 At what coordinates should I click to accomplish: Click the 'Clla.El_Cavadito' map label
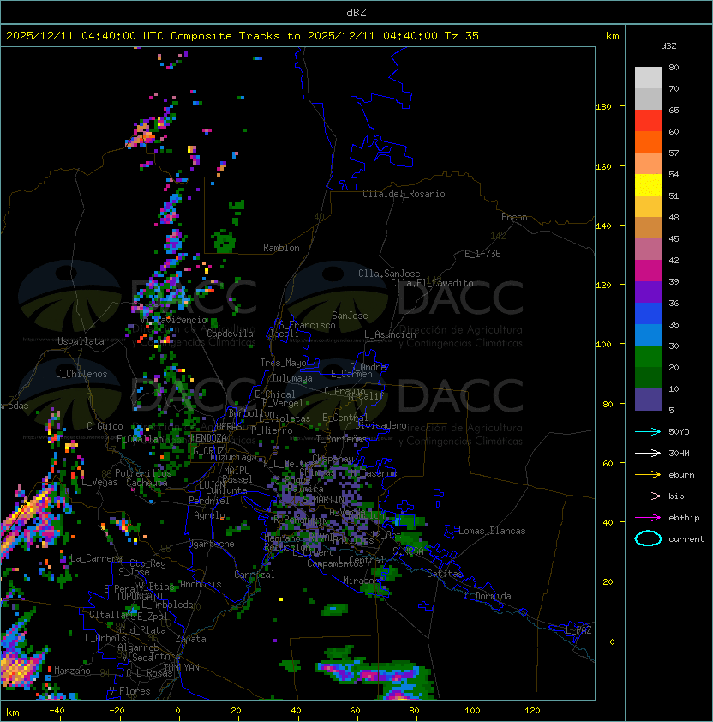[432, 283]
